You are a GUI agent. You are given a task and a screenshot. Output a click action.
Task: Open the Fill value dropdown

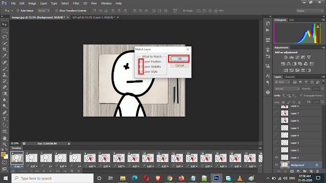(x=322, y=102)
